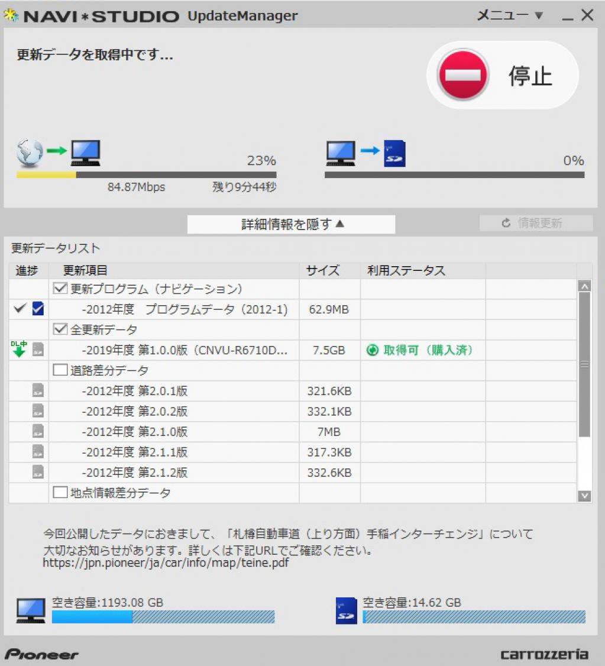Screen dimensions: 605x666
Task: Click the SD icon in the 第2.0.2版 row
Action: pos(38,410)
